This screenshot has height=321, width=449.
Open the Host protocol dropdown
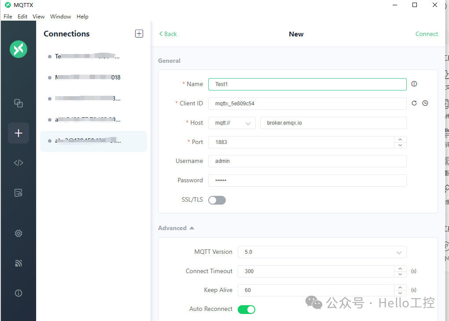click(232, 123)
